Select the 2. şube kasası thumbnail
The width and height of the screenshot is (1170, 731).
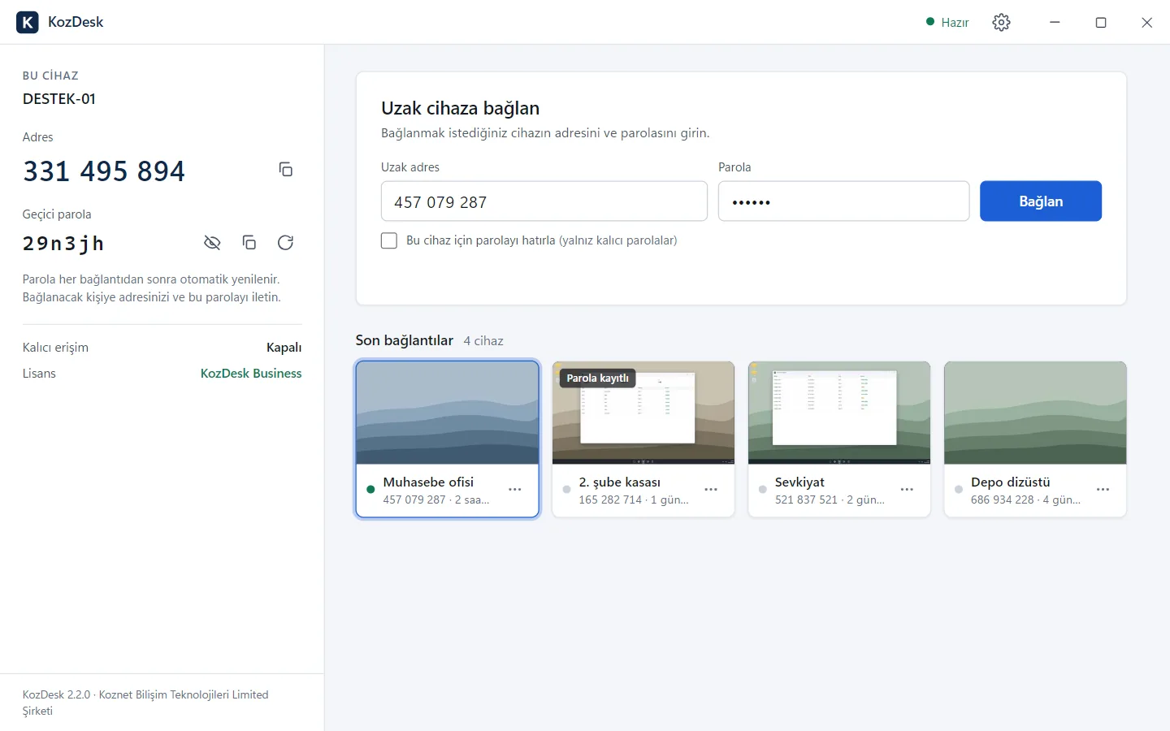[643, 413]
